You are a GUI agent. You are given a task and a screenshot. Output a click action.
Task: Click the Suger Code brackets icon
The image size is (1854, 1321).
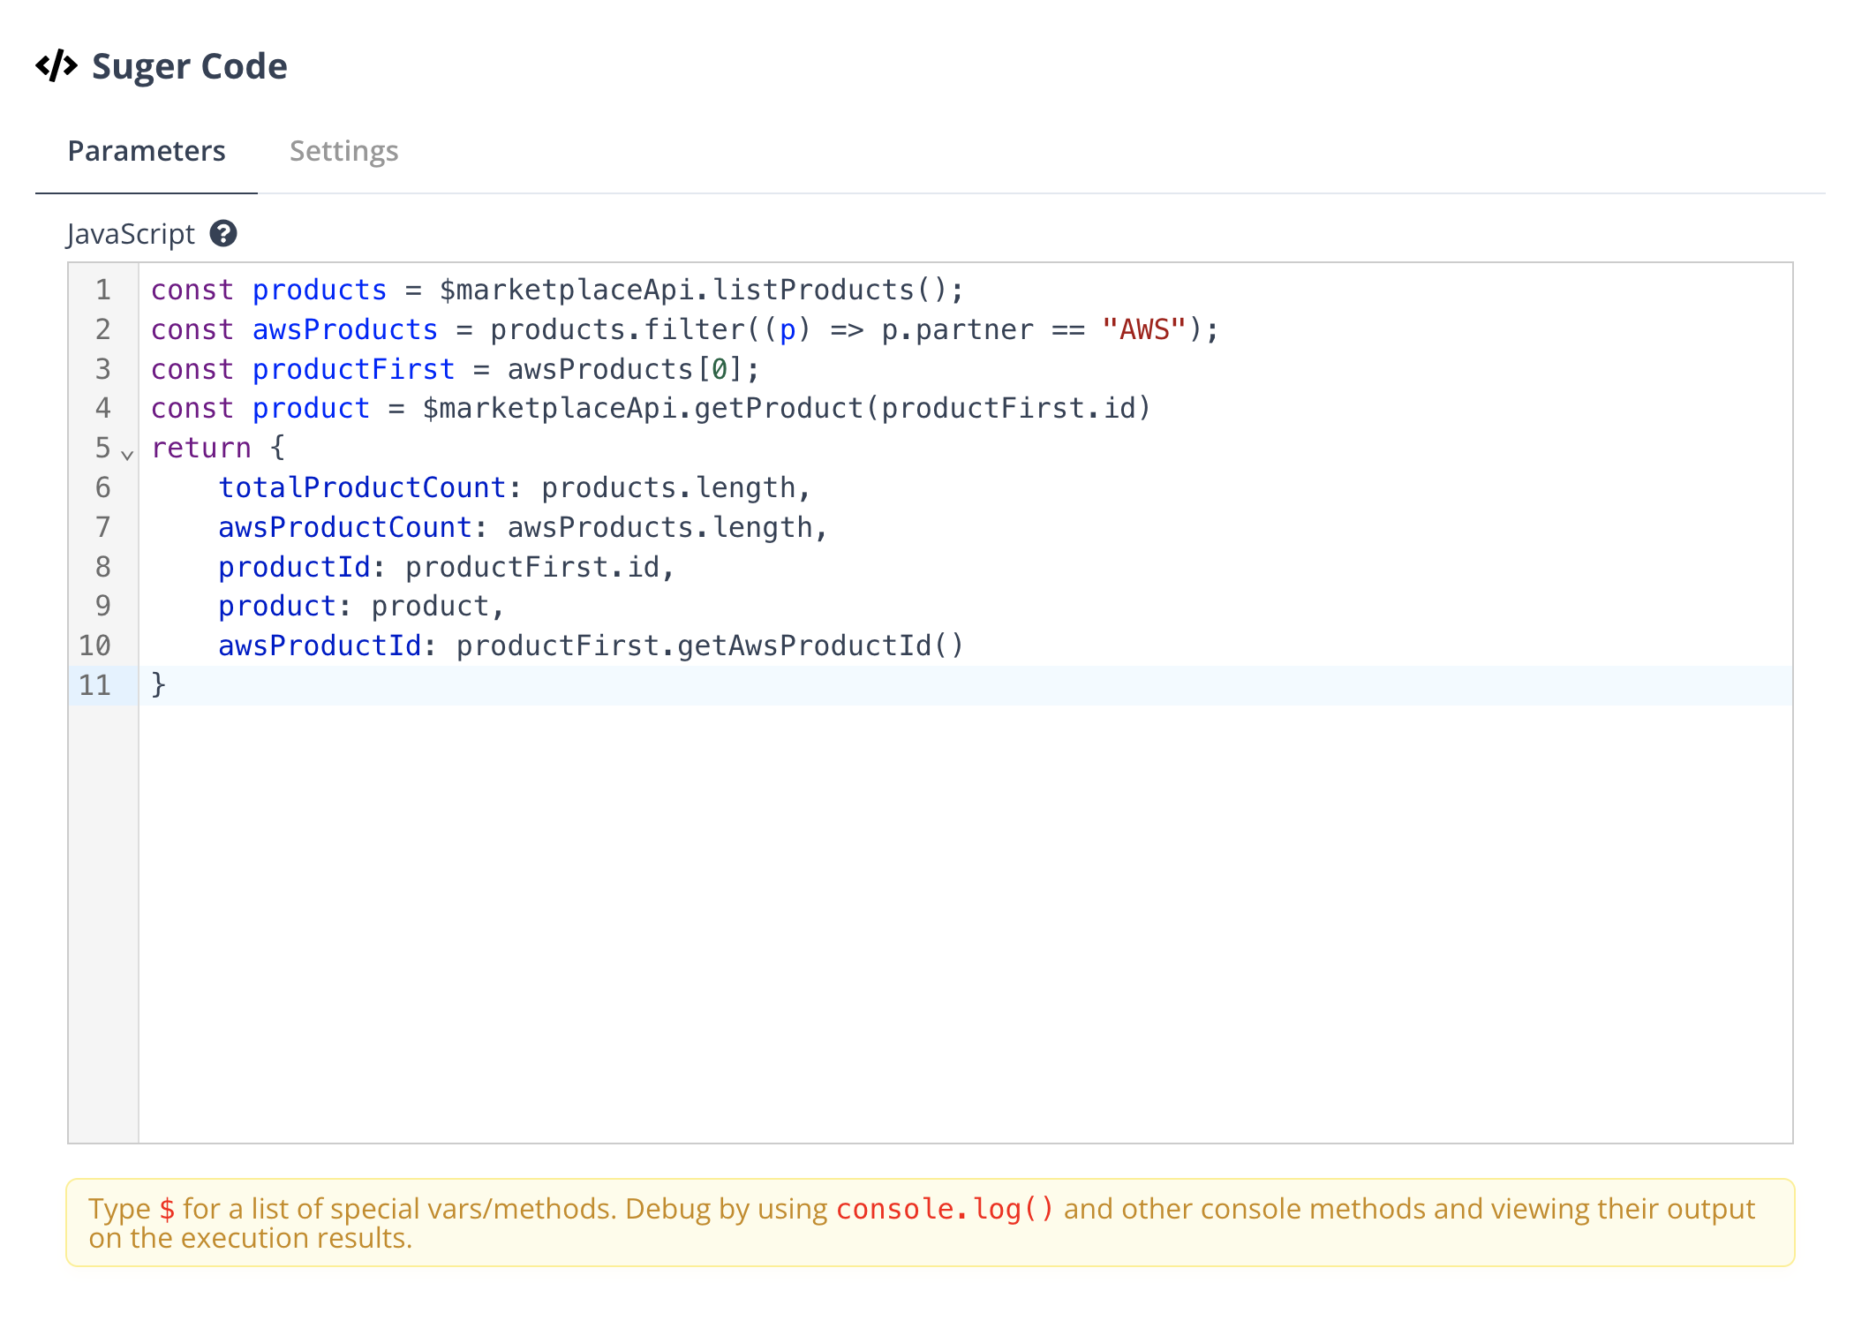pos(57,66)
